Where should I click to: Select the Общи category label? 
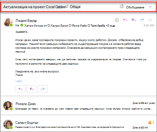(75, 7)
